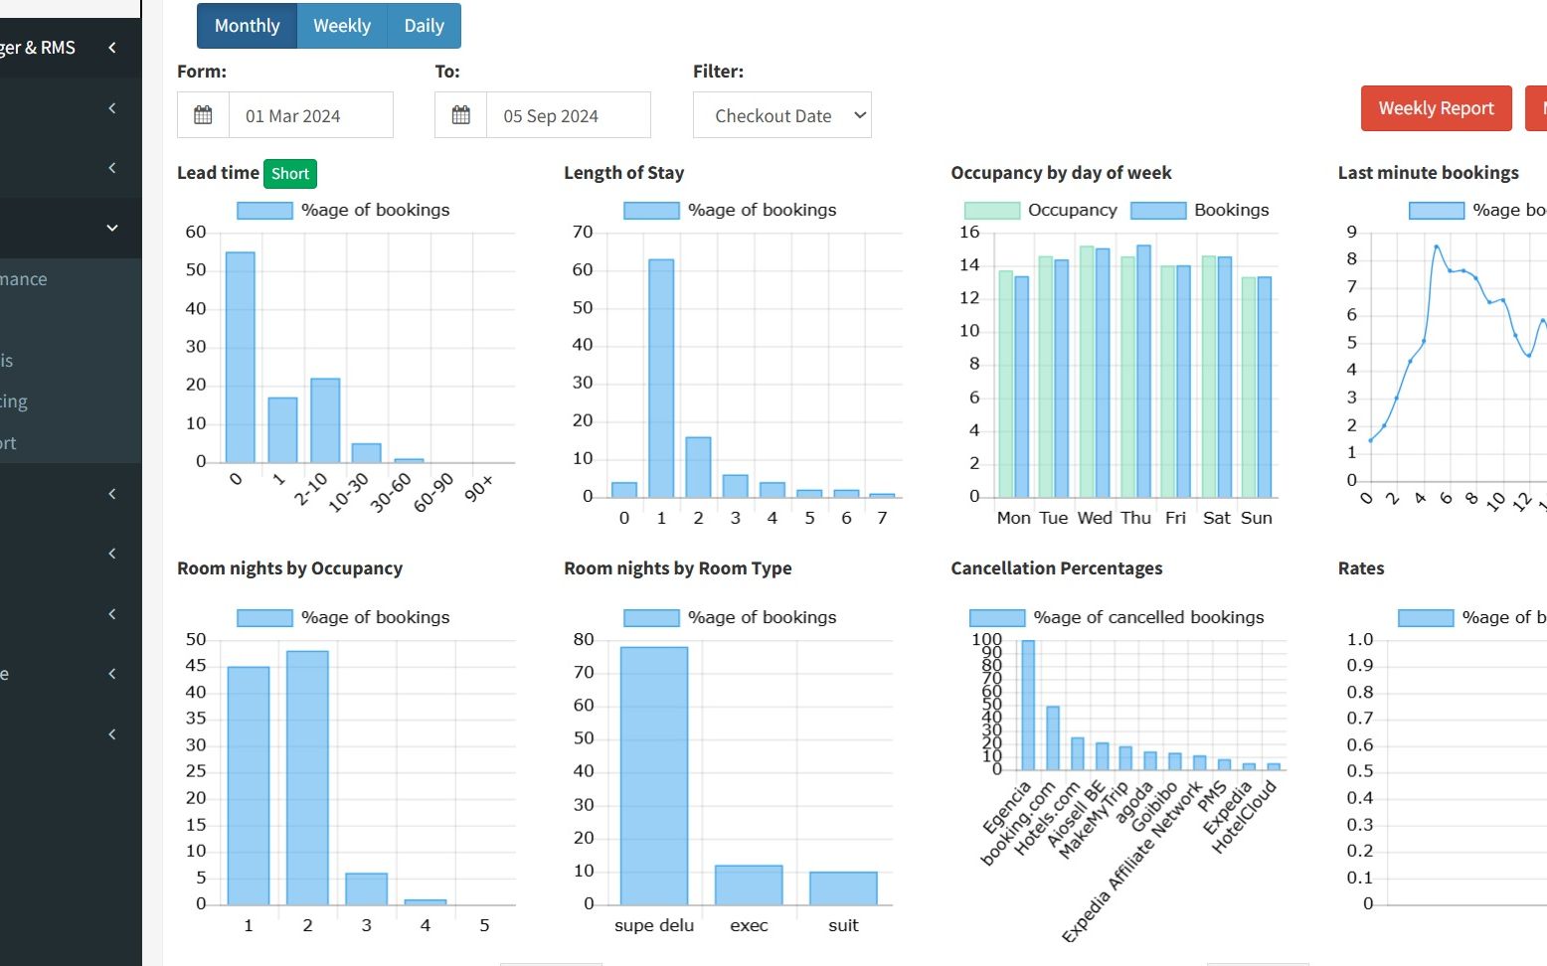Image resolution: width=1547 pixels, height=966 pixels.
Task: Open the Checkout Date filter dropdown
Action: (782, 115)
